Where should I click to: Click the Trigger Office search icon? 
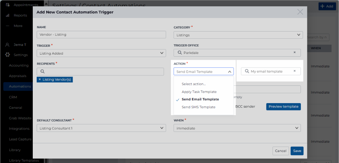tap(179, 52)
